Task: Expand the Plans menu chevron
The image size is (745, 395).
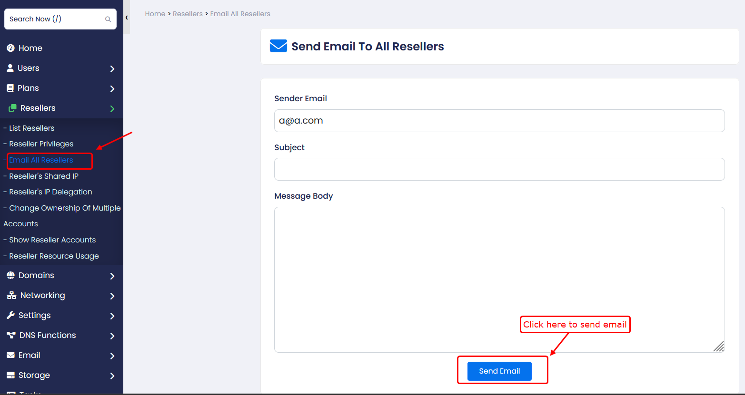Action: coord(112,89)
